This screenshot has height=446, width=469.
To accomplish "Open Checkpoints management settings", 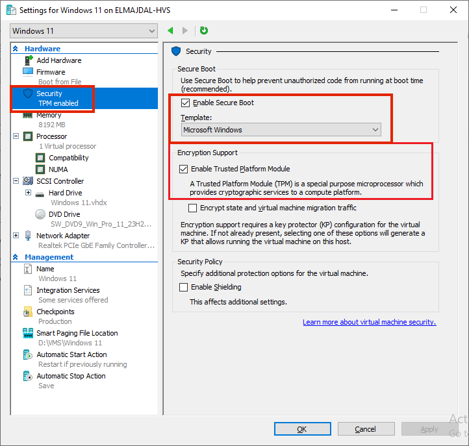I will (55, 312).
